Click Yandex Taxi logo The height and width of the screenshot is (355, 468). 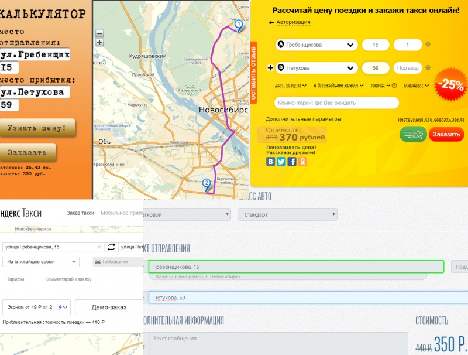(20, 213)
